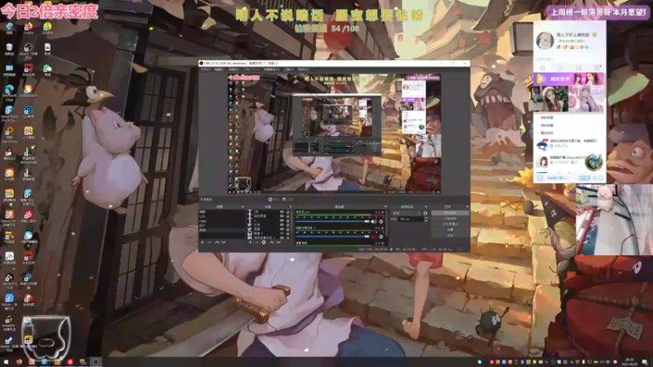Add a new scene in OBS scenes panel
This screenshot has width=653, height=367.
[x=202, y=242]
